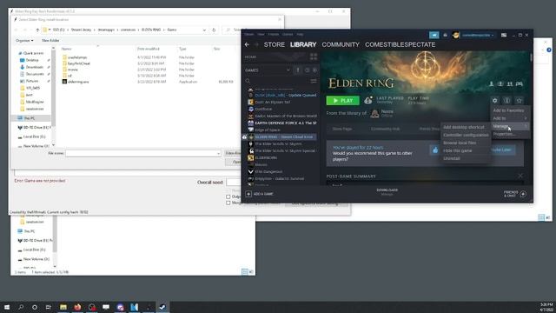Open Steam announcements blue icon
This screenshot has width=556, height=313.
click(434, 35)
